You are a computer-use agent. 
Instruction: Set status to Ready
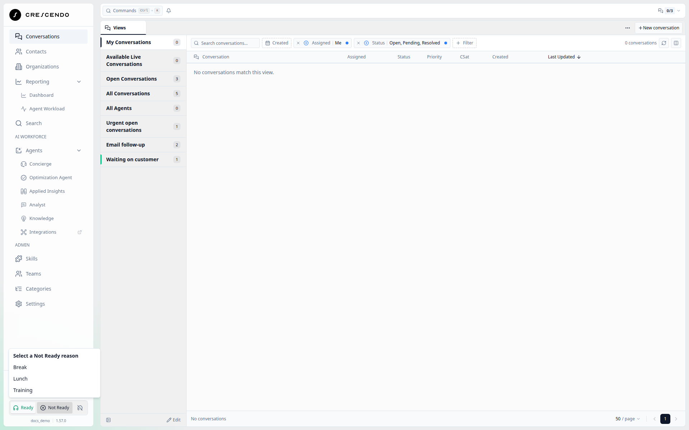coord(23,408)
